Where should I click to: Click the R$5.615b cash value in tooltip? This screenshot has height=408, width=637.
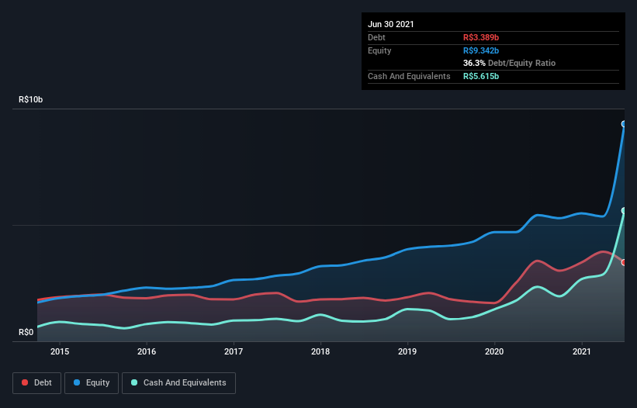click(481, 76)
